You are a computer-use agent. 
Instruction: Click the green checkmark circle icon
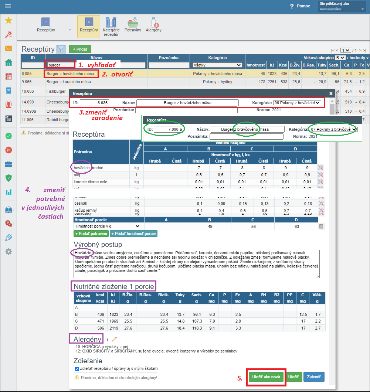tap(9, 136)
